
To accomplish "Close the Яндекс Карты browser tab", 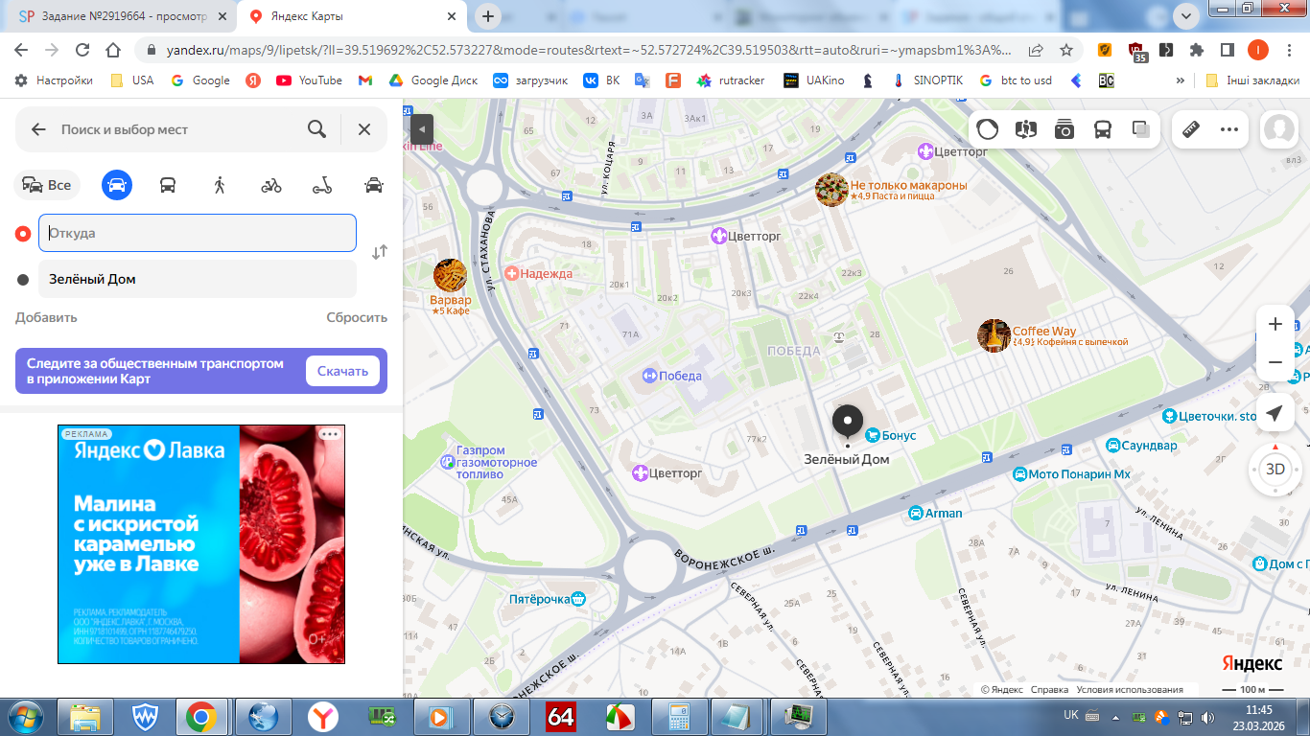I will 451,16.
